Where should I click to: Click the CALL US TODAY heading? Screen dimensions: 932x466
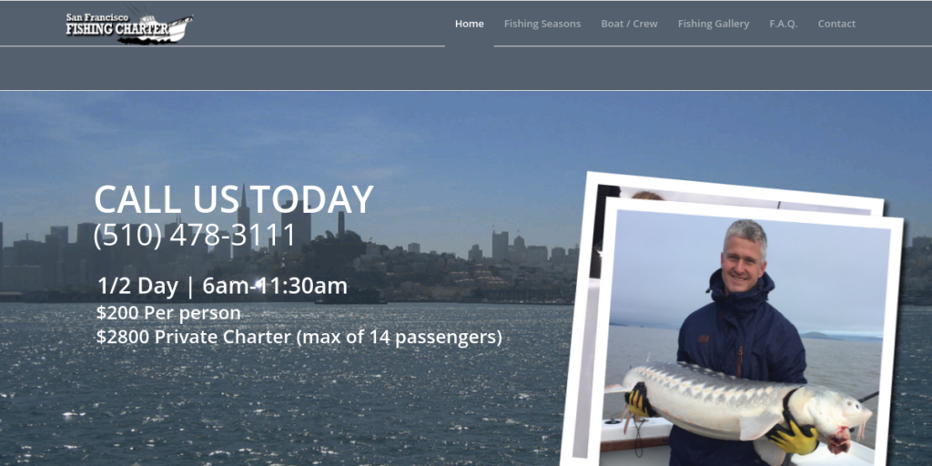pos(234,199)
